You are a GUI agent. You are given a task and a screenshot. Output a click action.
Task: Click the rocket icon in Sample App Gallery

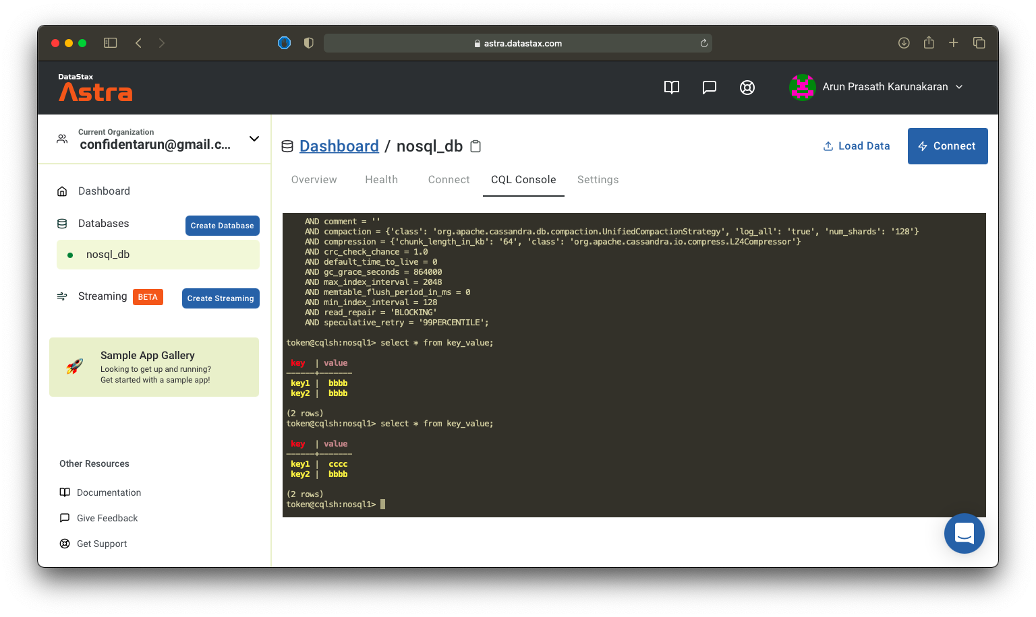click(x=75, y=367)
